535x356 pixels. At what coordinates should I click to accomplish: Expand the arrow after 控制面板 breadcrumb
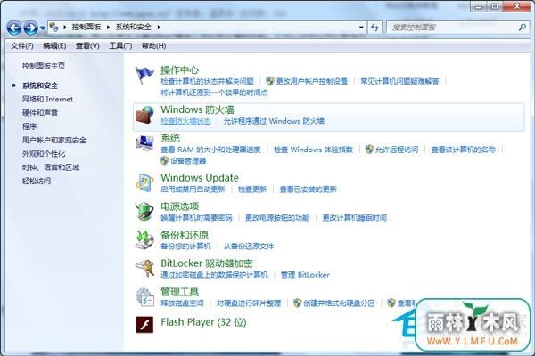click(x=108, y=28)
